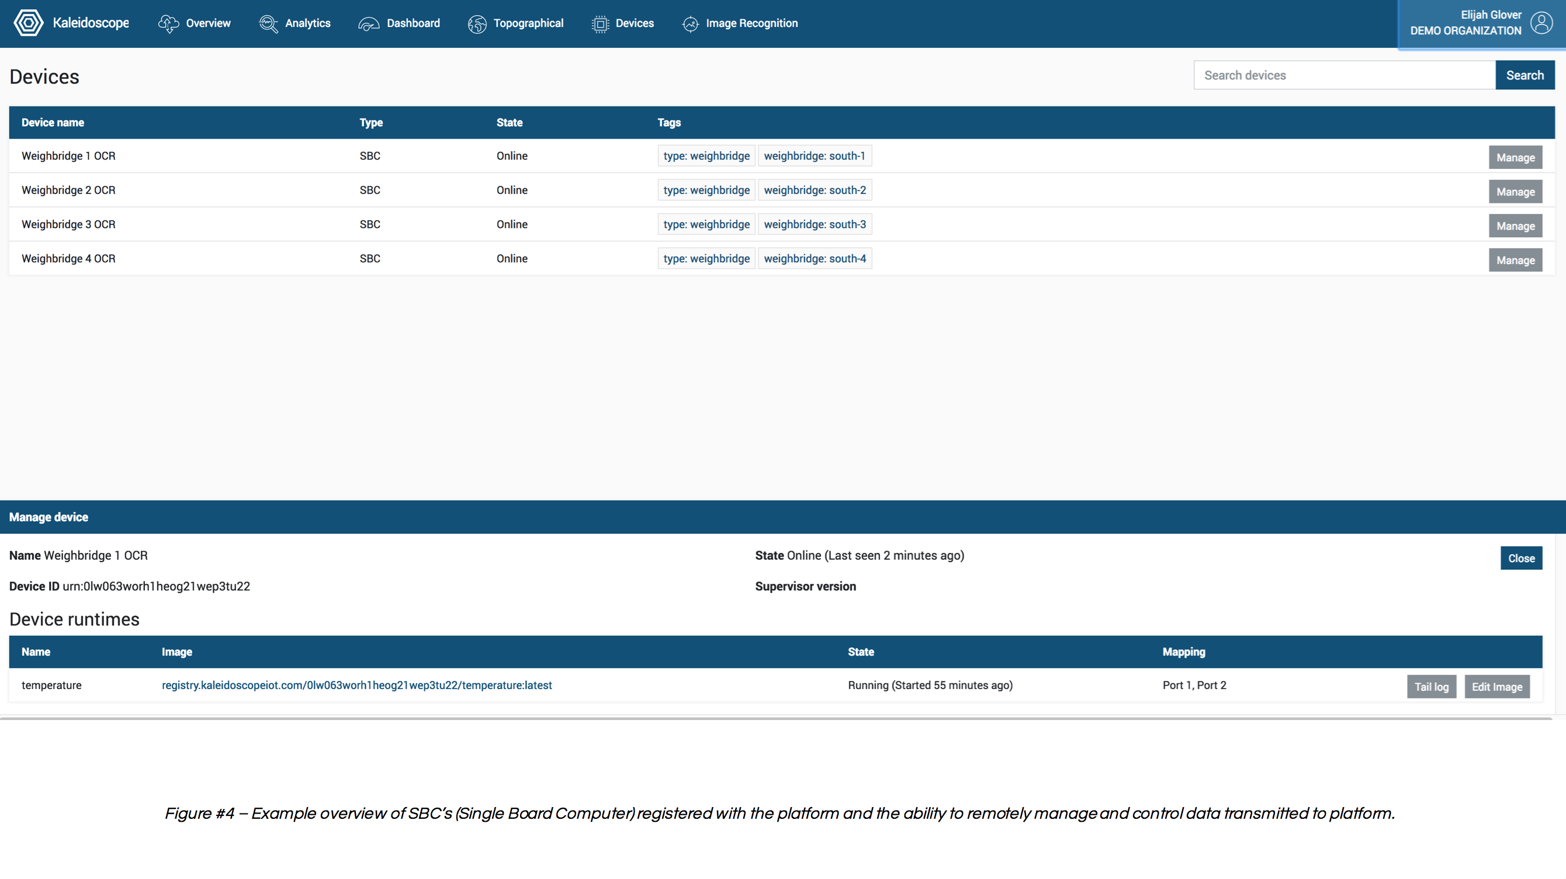Manage the Weighbridge 2 OCR device
Image resolution: width=1566 pixels, height=879 pixels.
click(x=1516, y=192)
